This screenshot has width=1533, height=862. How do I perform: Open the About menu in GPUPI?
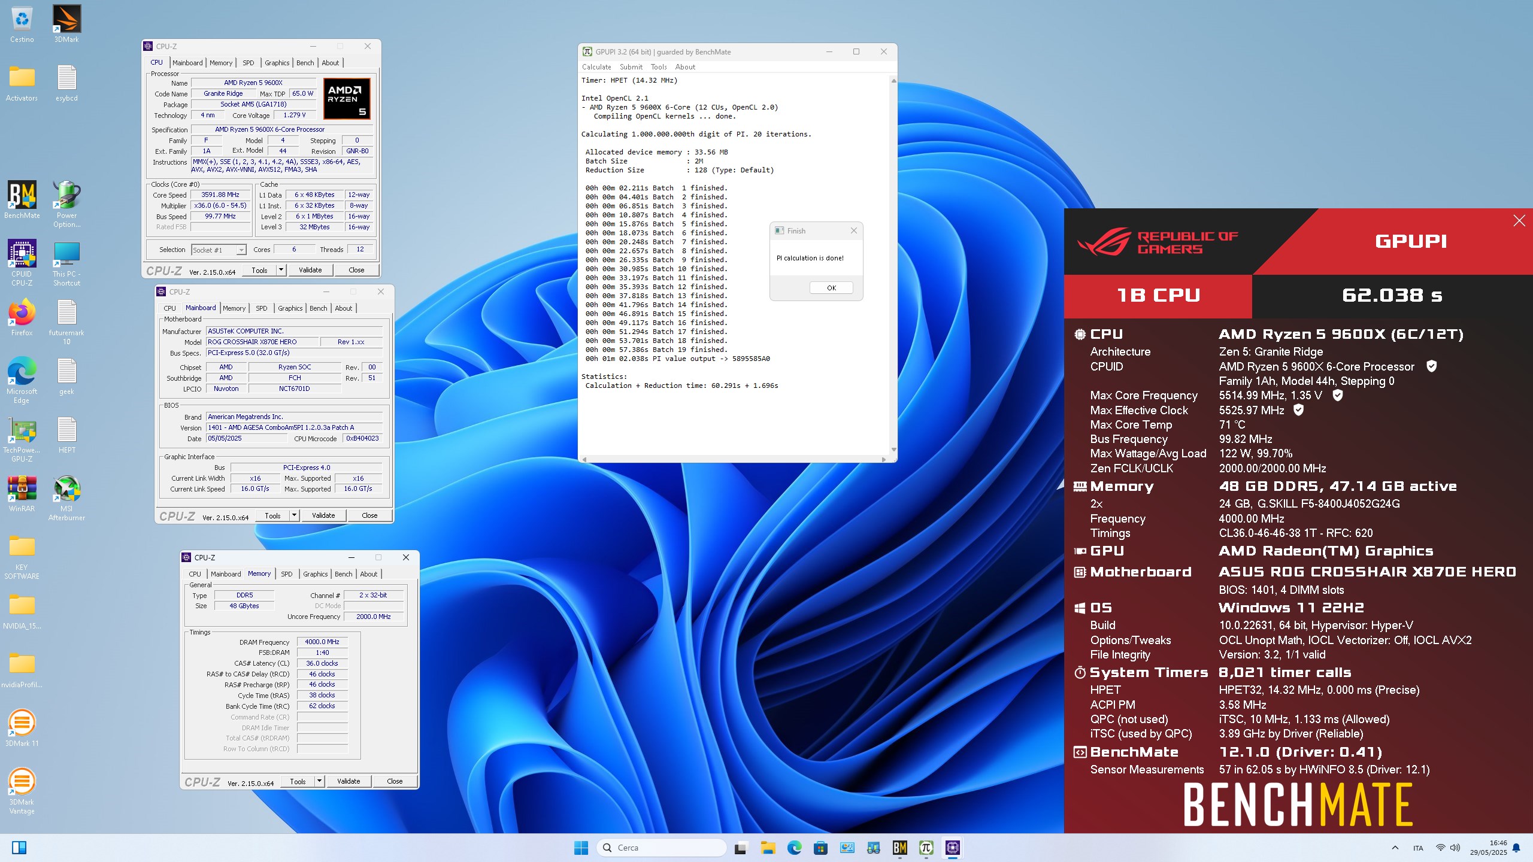pyautogui.click(x=685, y=67)
